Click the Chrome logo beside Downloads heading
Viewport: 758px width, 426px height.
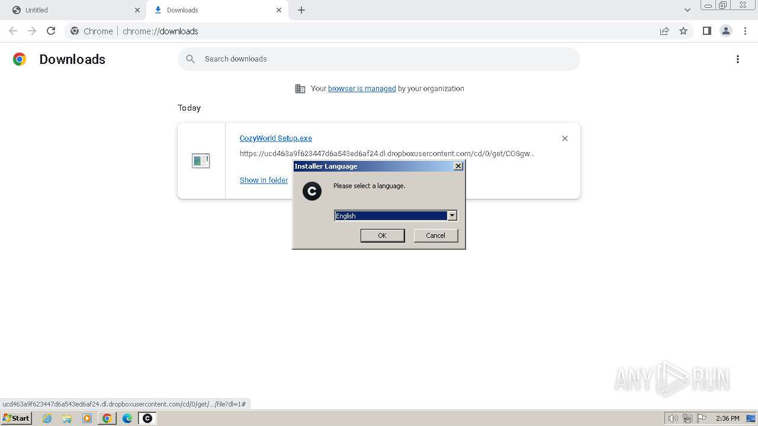coord(20,59)
